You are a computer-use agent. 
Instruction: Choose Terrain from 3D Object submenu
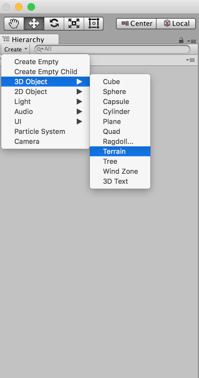(120, 151)
